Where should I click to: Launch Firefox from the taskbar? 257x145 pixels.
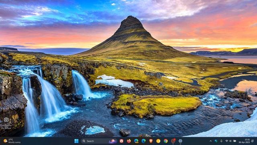tap(129, 141)
